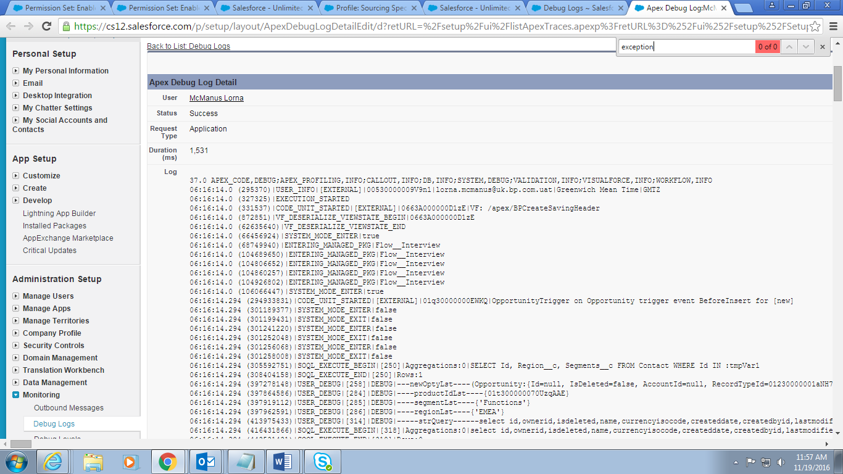843x474 pixels.
Task: Jump to next find result arrow
Action: point(805,46)
